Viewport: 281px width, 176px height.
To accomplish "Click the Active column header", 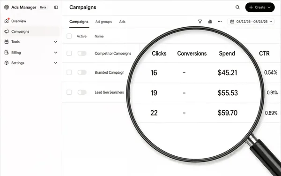I will (81, 36).
